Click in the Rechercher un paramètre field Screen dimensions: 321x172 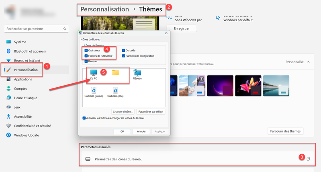[x=37, y=29]
